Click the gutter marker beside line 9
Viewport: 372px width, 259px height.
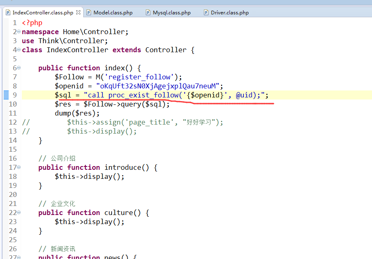(x=6, y=95)
